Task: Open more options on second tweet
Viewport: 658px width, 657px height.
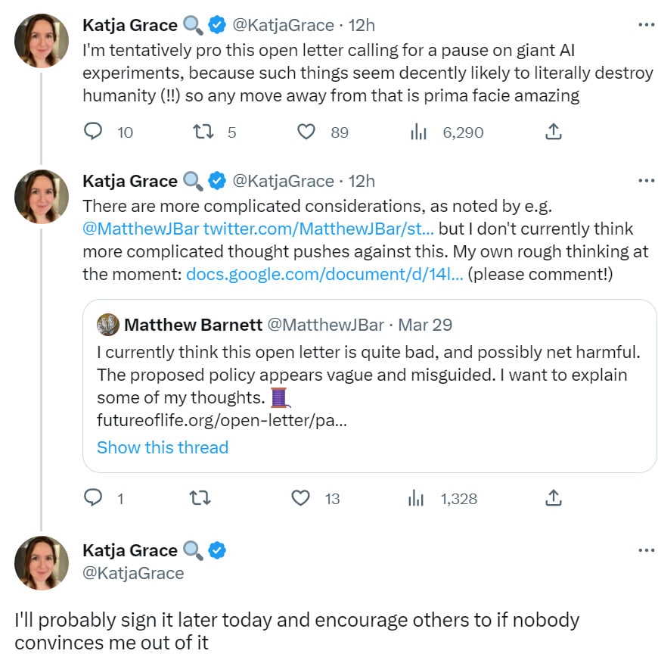Action: pyautogui.click(x=646, y=181)
